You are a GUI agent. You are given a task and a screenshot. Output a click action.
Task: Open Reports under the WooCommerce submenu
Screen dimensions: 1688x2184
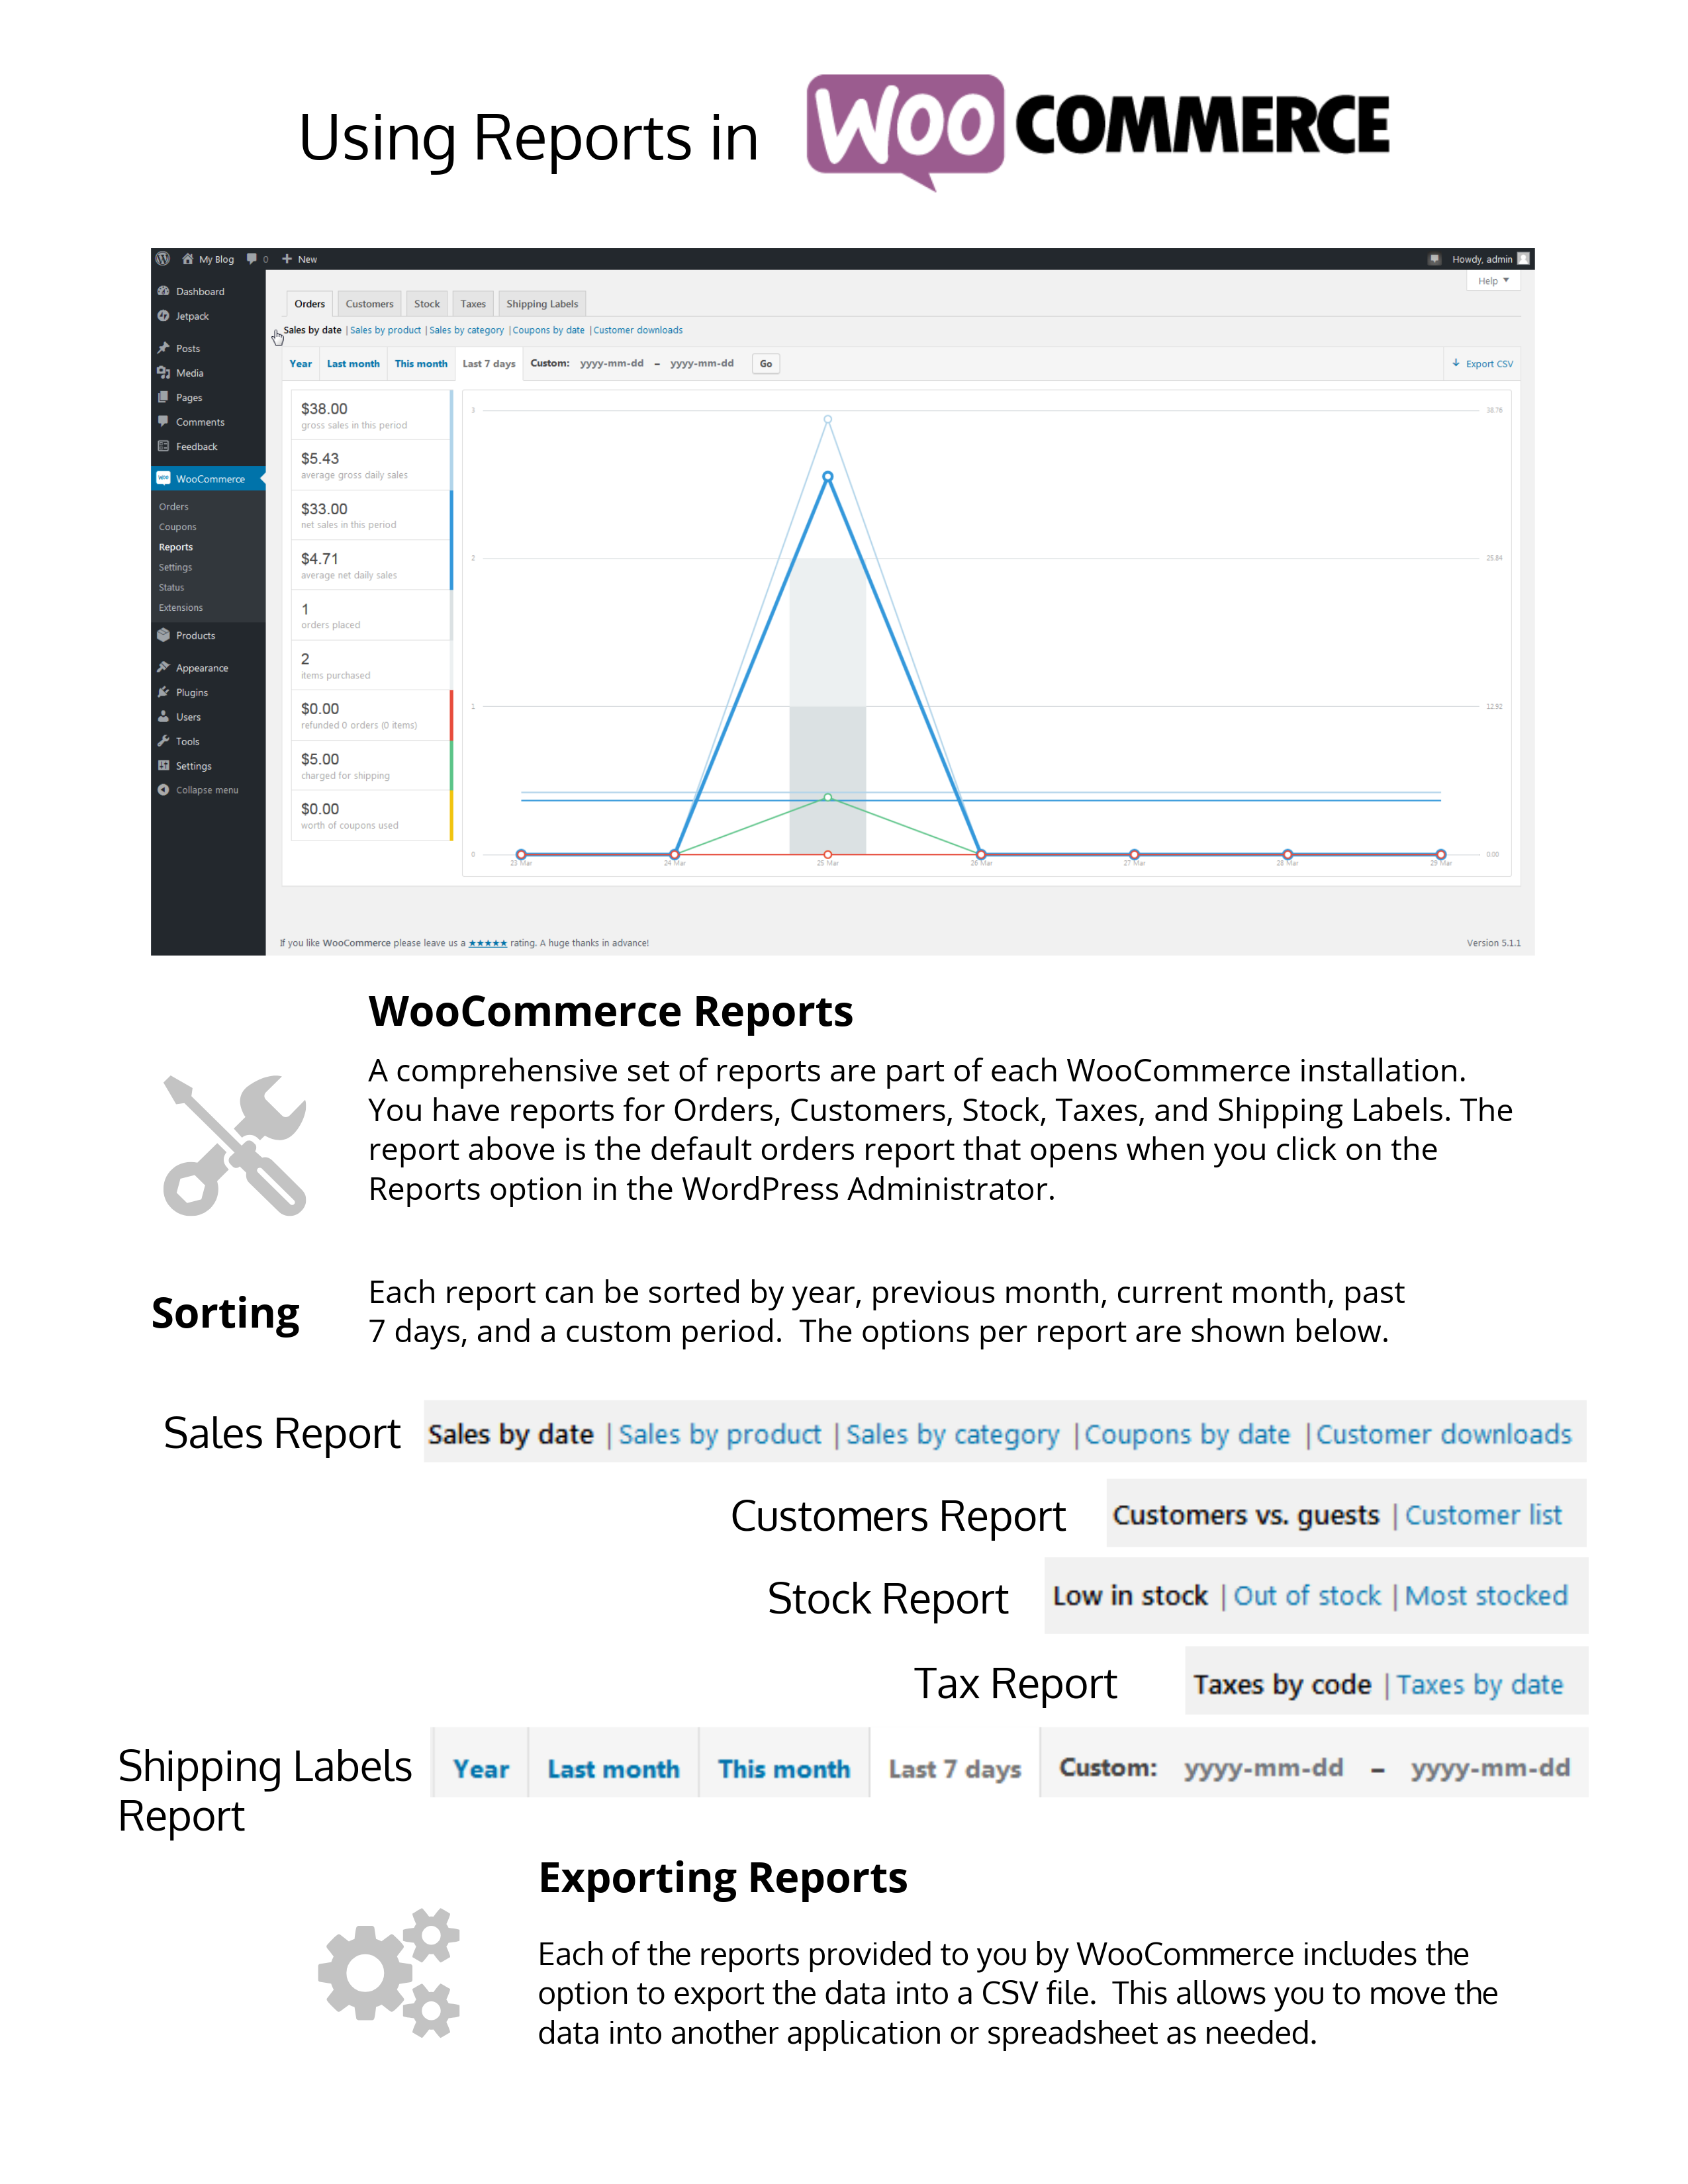point(176,547)
